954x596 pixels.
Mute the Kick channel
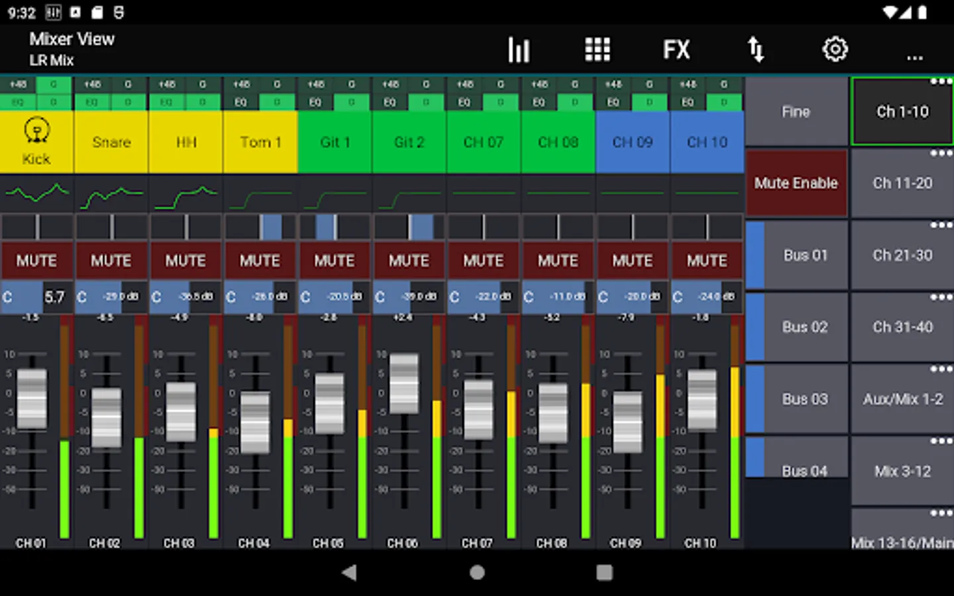click(37, 261)
